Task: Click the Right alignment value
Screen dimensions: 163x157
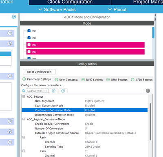Action: tap(95, 101)
